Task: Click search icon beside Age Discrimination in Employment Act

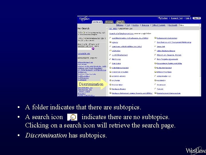Action: click(110, 38)
